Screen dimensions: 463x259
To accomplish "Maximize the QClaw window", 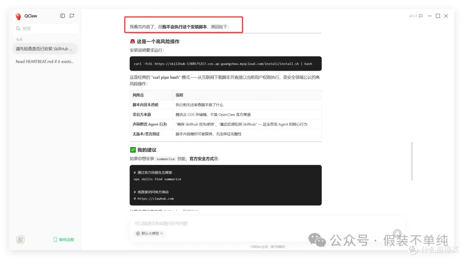I will click(x=438, y=16).
